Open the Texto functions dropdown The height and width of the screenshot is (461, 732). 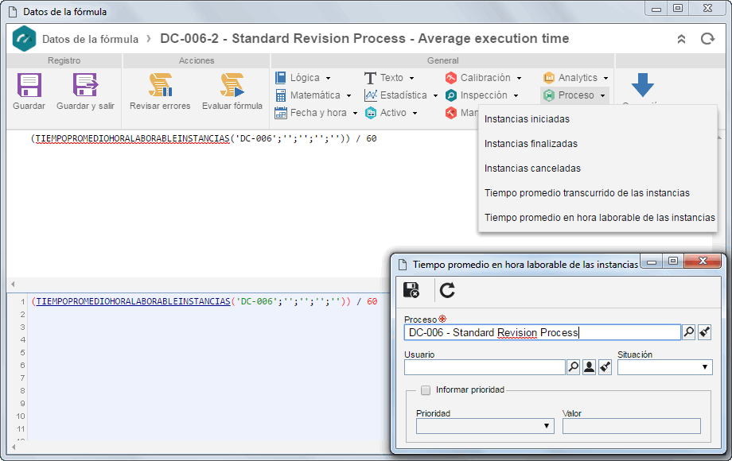click(389, 78)
